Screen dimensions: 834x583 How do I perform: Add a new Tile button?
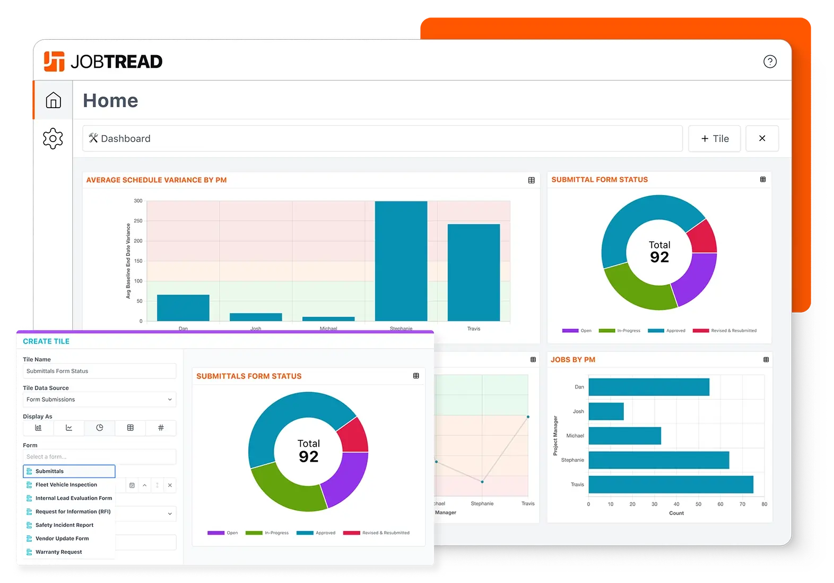click(x=714, y=138)
